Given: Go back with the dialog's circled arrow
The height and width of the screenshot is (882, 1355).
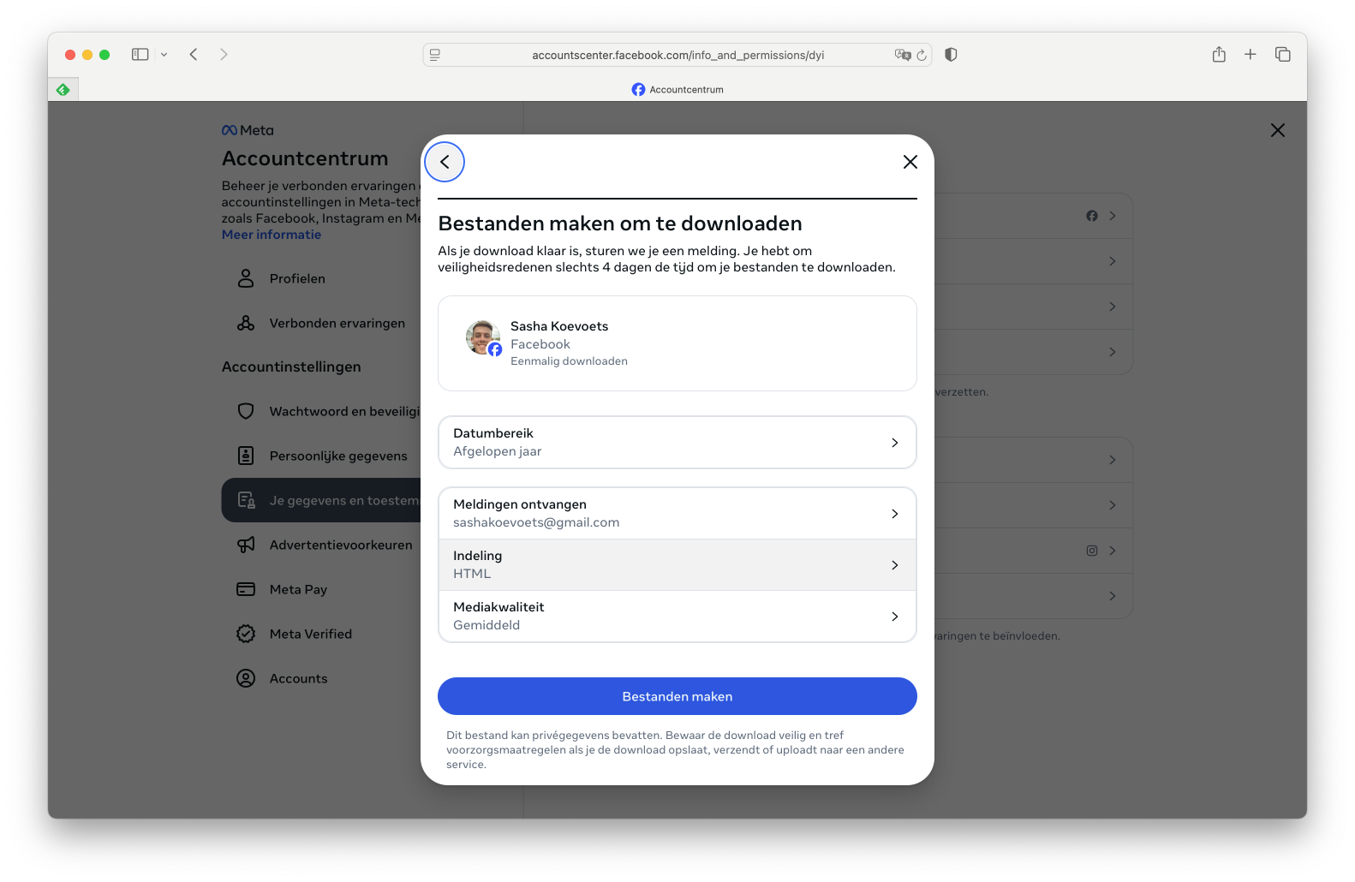Looking at the screenshot, I should tap(445, 162).
